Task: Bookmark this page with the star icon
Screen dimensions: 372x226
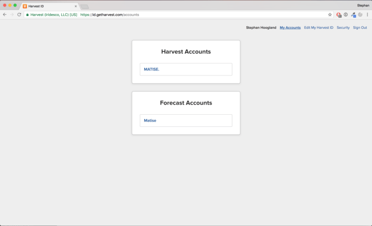Action: pos(330,15)
